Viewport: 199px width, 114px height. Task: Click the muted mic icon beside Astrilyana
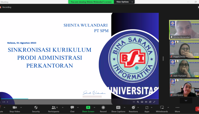pos(172,95)
